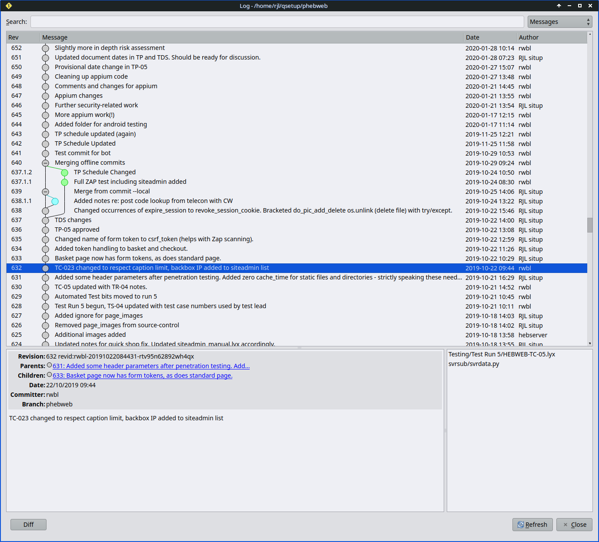Click the revision list vertical scrollbar thumb
This screenshot has height=542, width=599.
click(590, 225)
